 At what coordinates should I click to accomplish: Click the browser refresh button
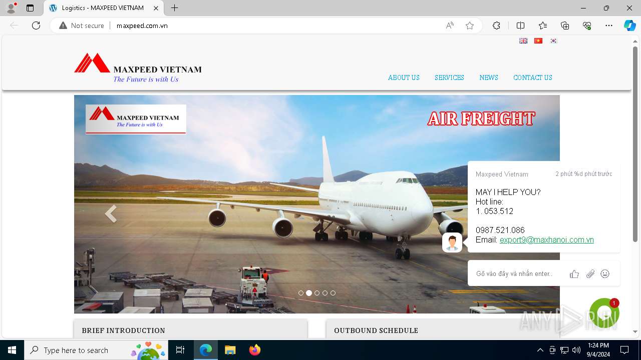[x=36, y=25]
